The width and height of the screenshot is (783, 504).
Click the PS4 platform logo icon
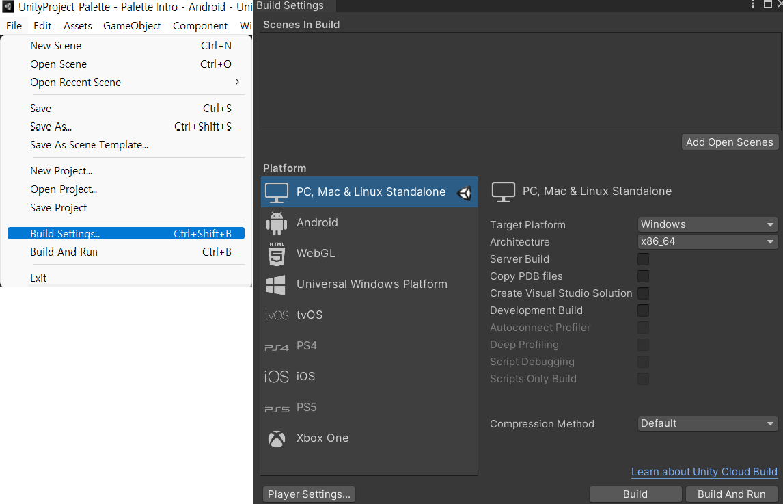point(277,347)
